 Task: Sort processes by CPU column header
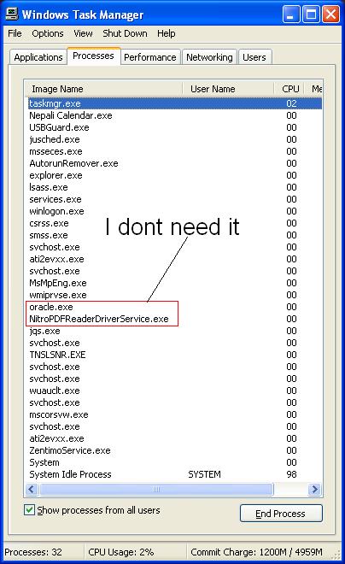(x=289, y=89)
